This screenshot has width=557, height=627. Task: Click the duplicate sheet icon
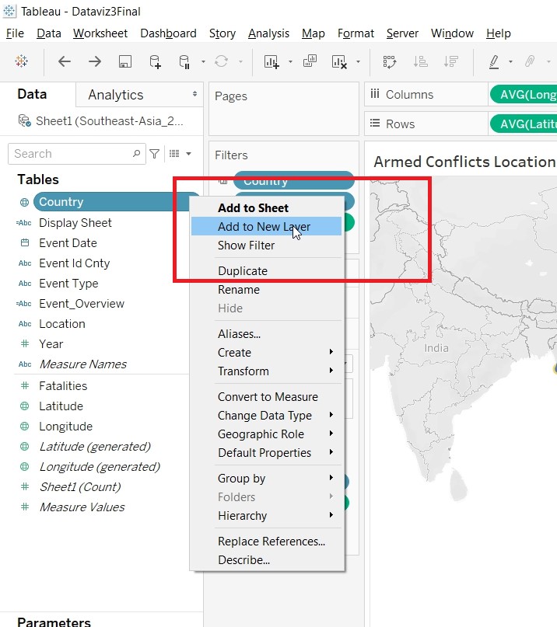[310, 61]
